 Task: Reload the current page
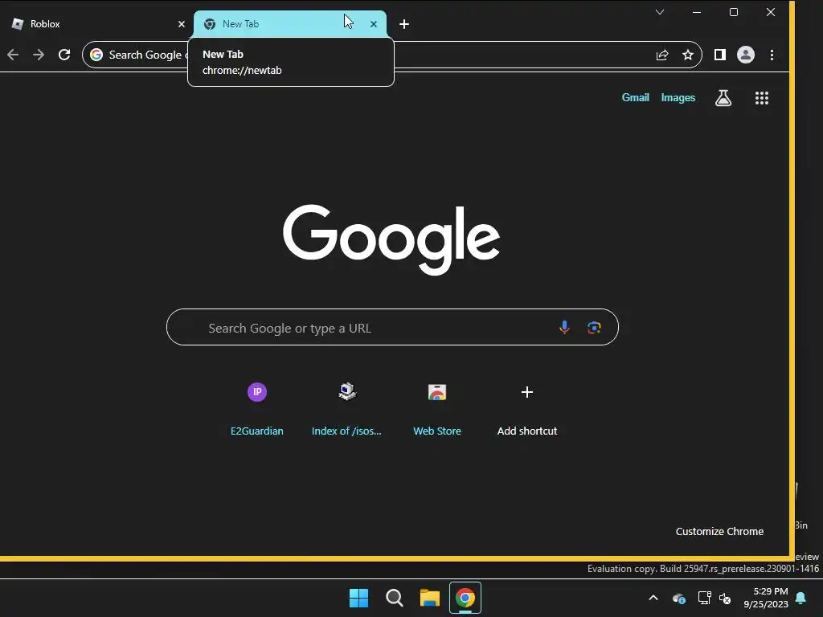click(64, 55)
